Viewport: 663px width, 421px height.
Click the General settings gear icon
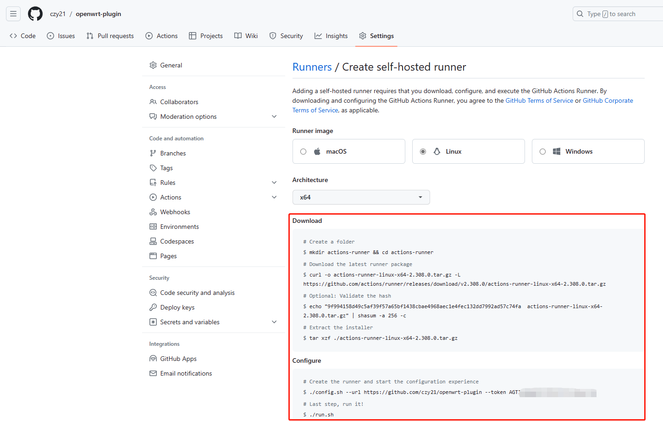[153, 65]
